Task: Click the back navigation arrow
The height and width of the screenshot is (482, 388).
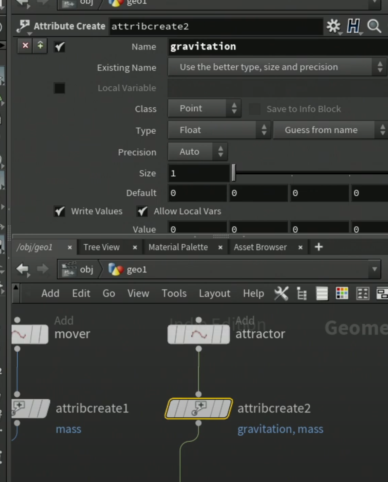Action: pyautogui.click(x=23, y=269)
